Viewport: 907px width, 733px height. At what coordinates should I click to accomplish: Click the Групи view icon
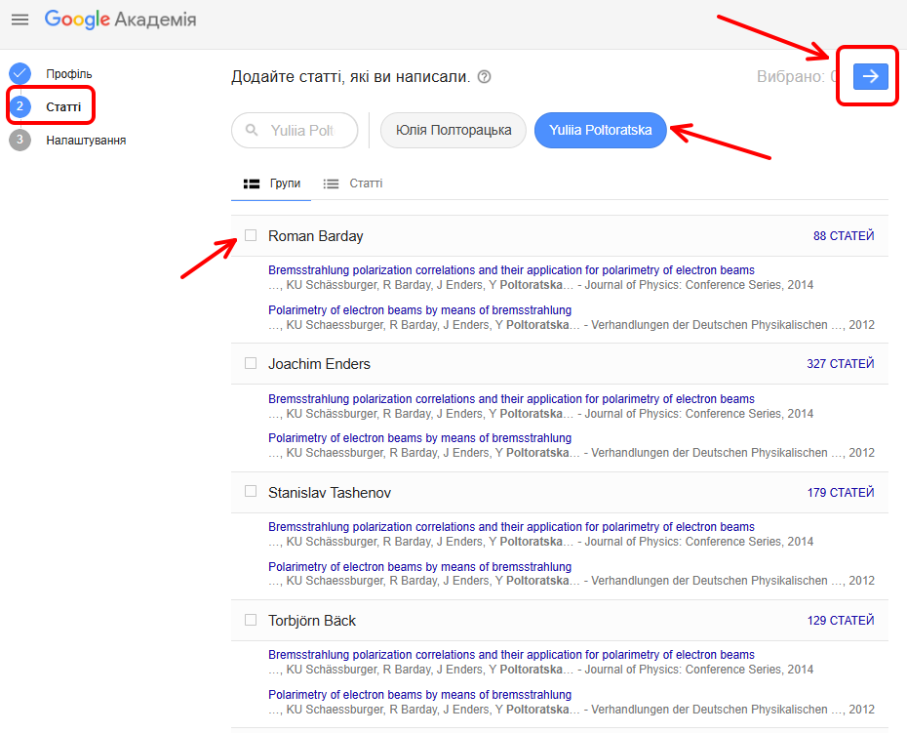tap(251, 183)
